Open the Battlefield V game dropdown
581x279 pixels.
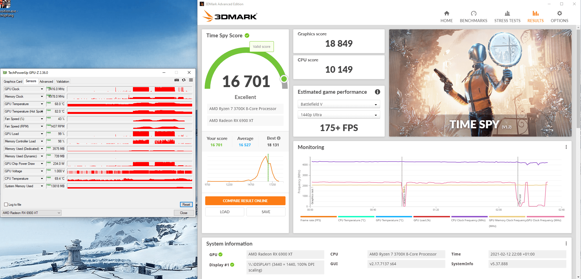pyautogui.click(x=339, y=104)
